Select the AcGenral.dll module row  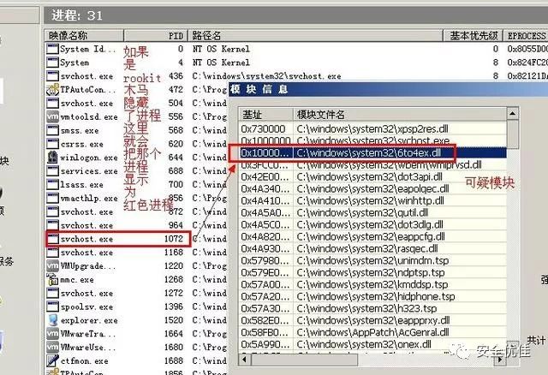[x=372, y=332]
